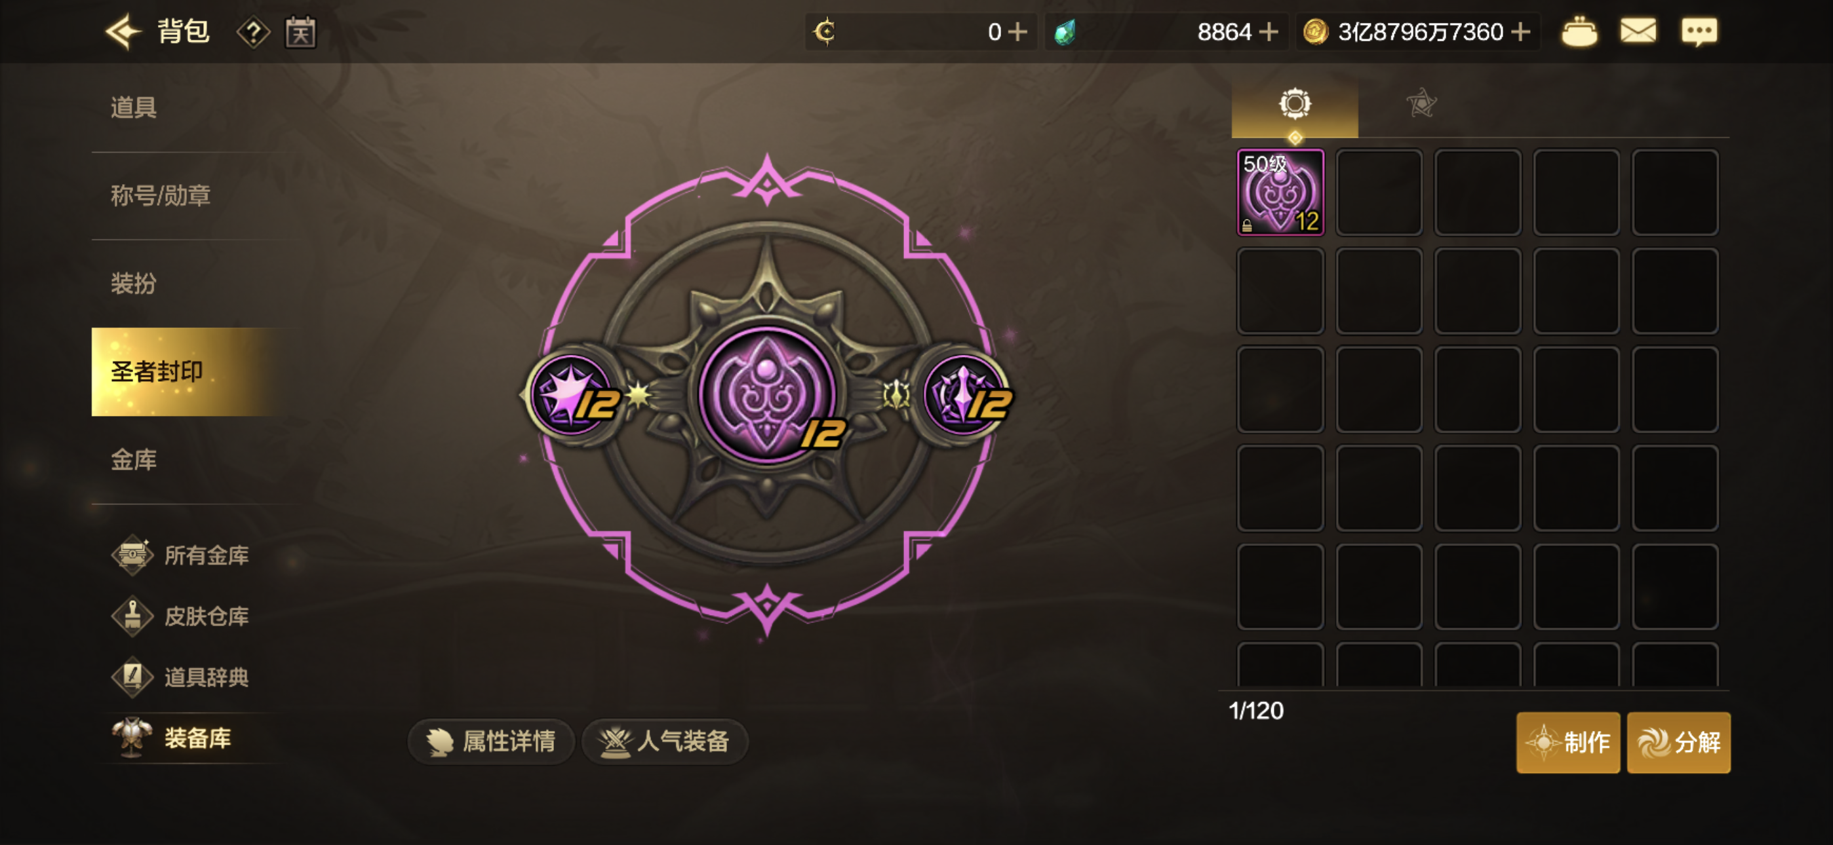This screenshot has width=1833, height=845.
Task: Select the center purple seal emblem
Action: click(767, 395)
